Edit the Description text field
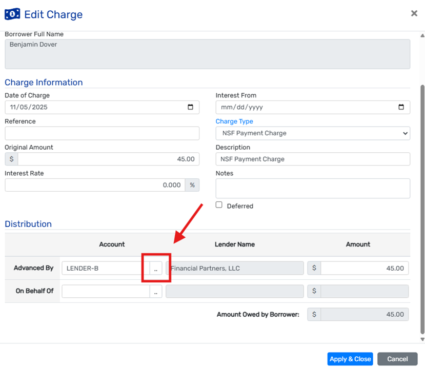Viewport: 425px width, 369px height. coord(313,159)
